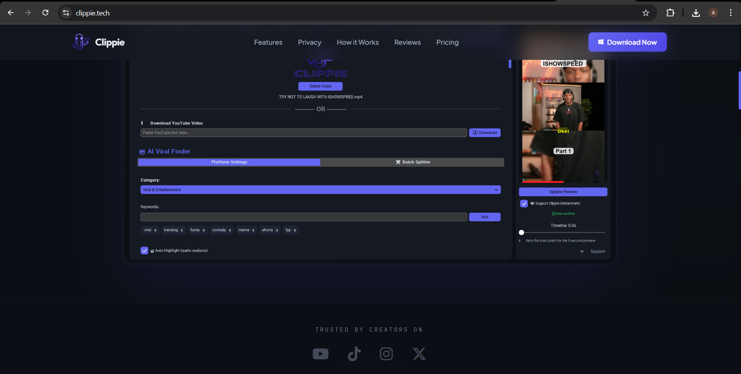Screen dimensions: 741x374
Task: Open the Instagram icon under Trusted By Creators
Action: pyautogui.click(x=386, y=354)
